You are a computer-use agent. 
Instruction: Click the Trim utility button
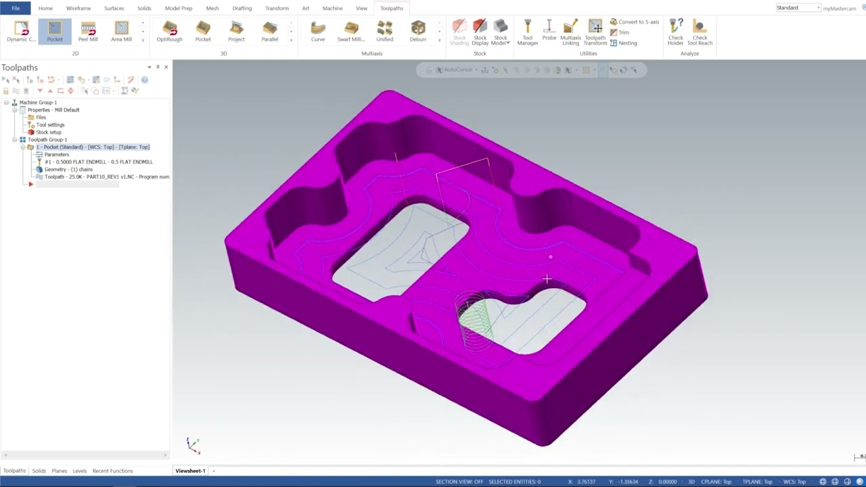coord(620,32)
